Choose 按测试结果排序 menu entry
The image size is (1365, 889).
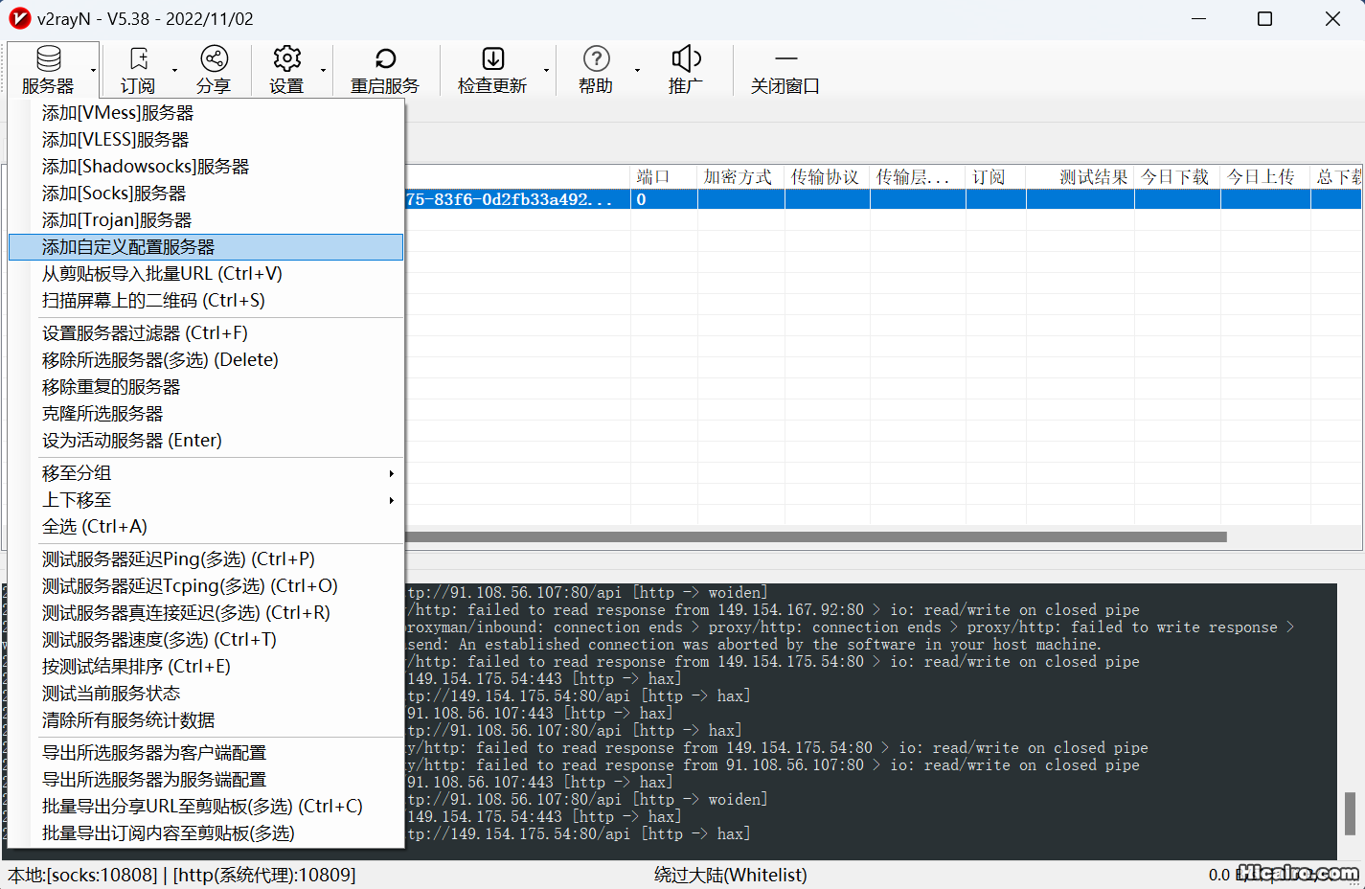click(206, 667)
